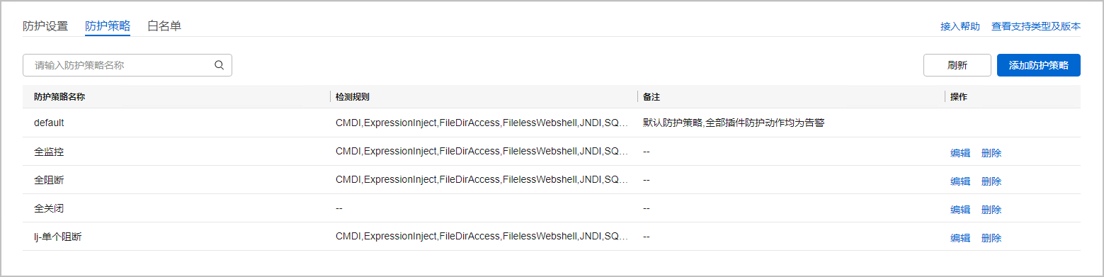The image size is (1104, 277).
Task: Click the default policy row name
Action: [x=49, y=123]
